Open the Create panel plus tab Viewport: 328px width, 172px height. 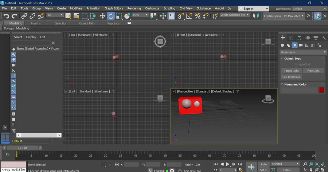point(283,38)
